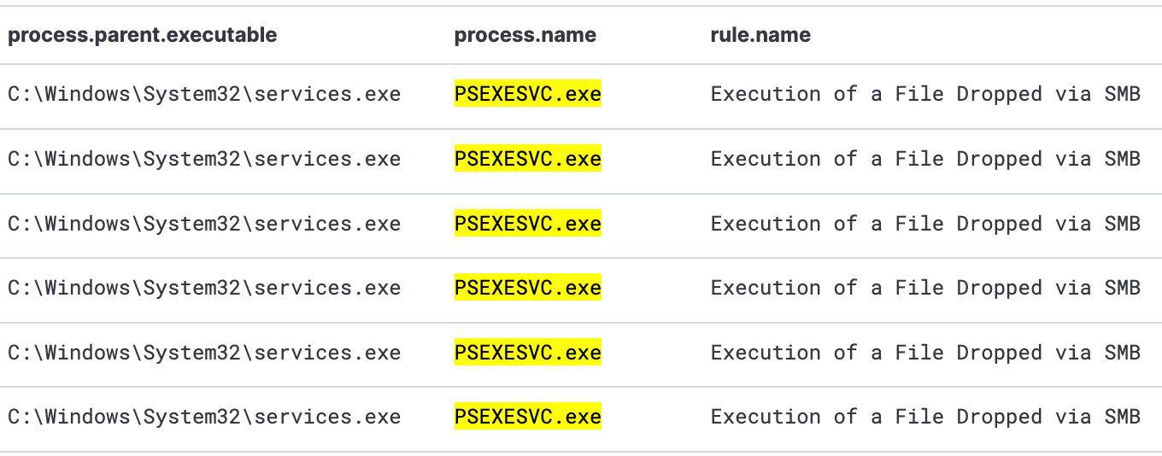The width and height of the screenshot is (1162, 456).
Task: Click the process.name column header
Action: pos(525,35)
